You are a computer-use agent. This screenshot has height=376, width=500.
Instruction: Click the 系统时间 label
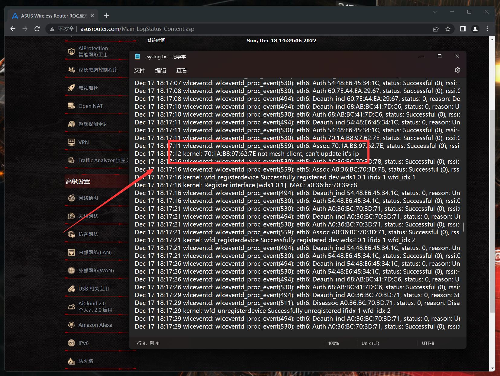click(x=156, y=40)
